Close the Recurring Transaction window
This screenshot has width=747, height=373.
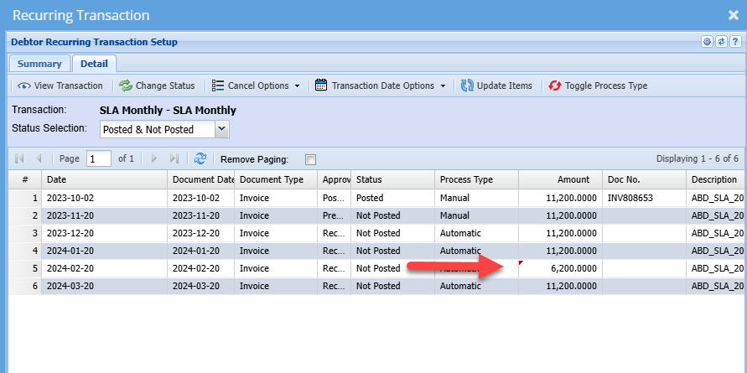(733, 15)
